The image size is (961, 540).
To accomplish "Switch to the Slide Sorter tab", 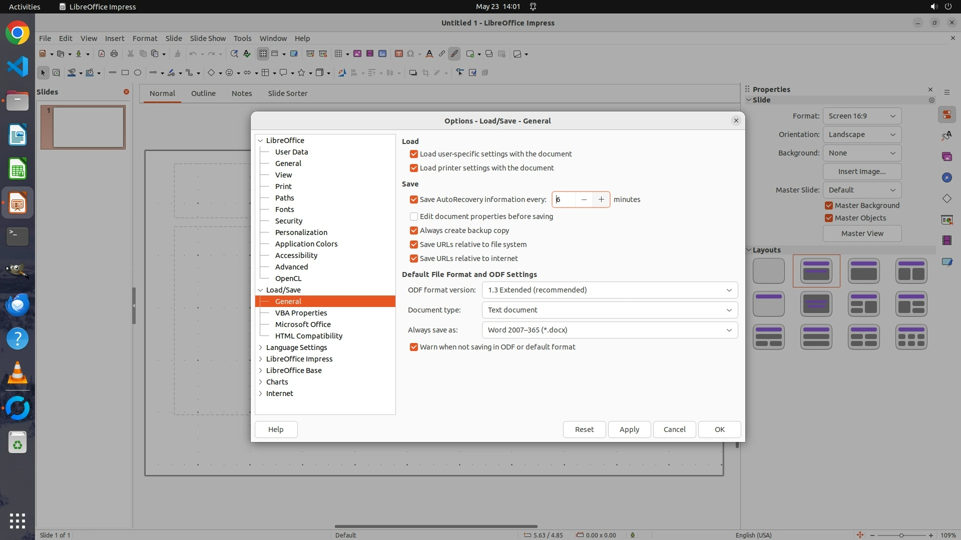I will pyautogui.click(x=287, y=93).
